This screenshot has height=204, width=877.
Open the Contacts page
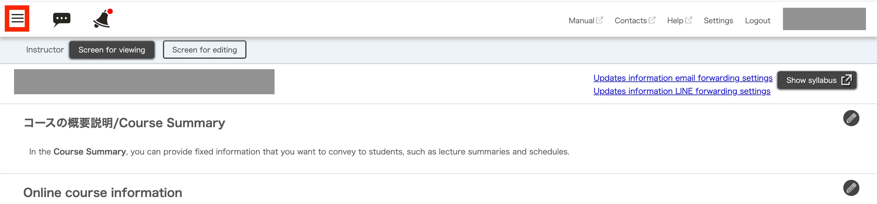631,21
